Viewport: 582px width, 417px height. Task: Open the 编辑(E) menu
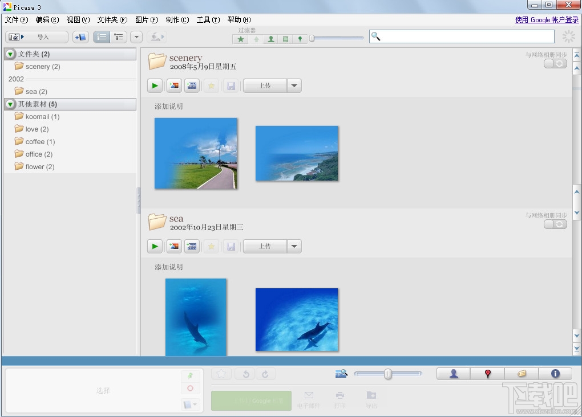point(47,20)
